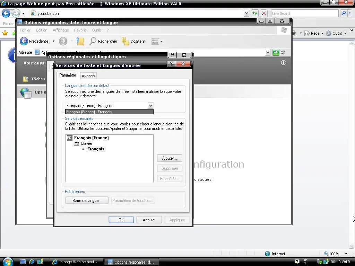Screen dimensions: 355x266
Task: Click the tray help question mark icon
Action: coord(297,262)
